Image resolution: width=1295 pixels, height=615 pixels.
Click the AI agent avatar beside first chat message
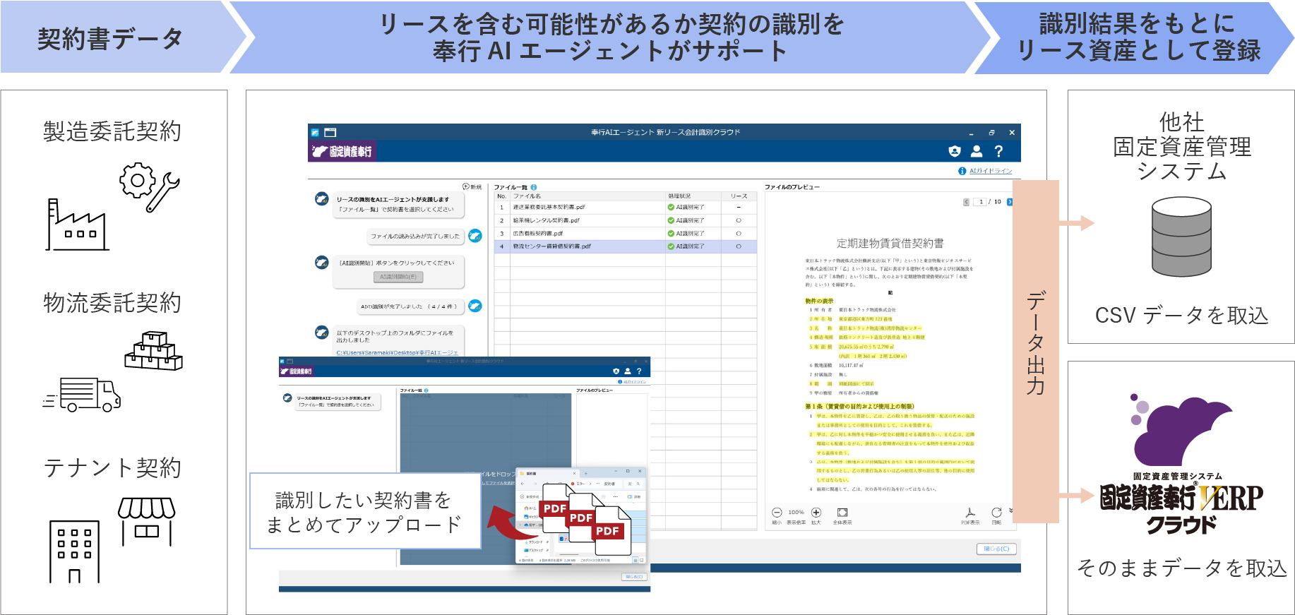(321, 199)
